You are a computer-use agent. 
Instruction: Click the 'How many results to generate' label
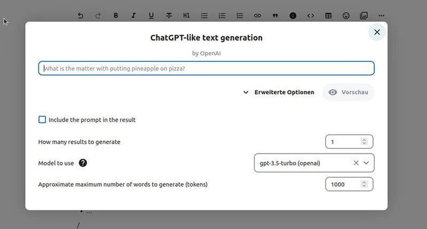click(x=79, y=142)
